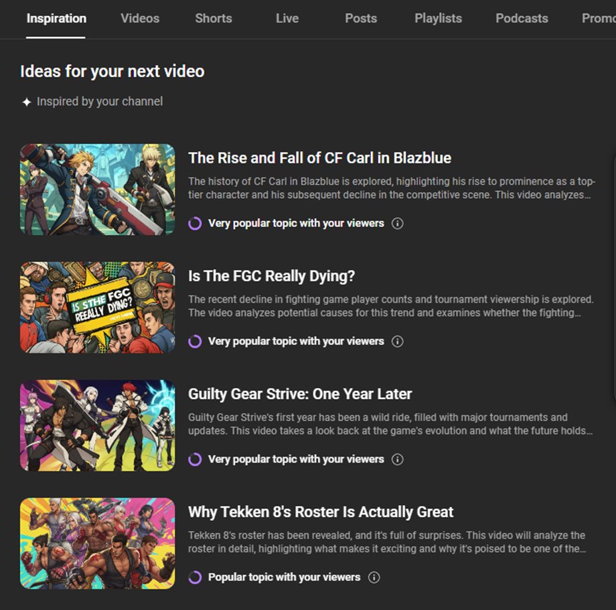Go to the Podcasts tab
This screenshot has height=610, width=616.
click(x=522, y=19)
